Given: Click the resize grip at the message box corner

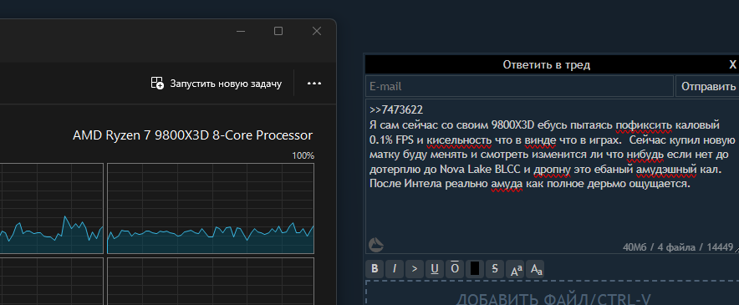Looking at the screenshot, I should coord(736,251).
